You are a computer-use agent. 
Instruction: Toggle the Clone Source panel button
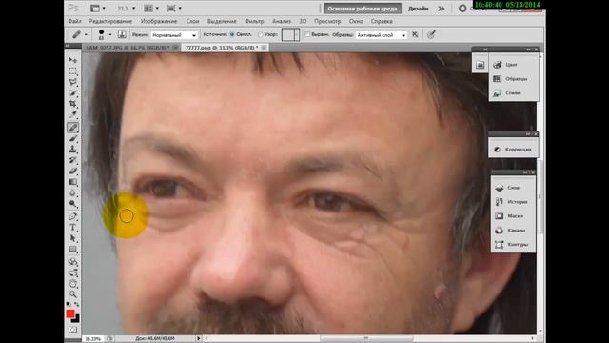pos(122,34)
